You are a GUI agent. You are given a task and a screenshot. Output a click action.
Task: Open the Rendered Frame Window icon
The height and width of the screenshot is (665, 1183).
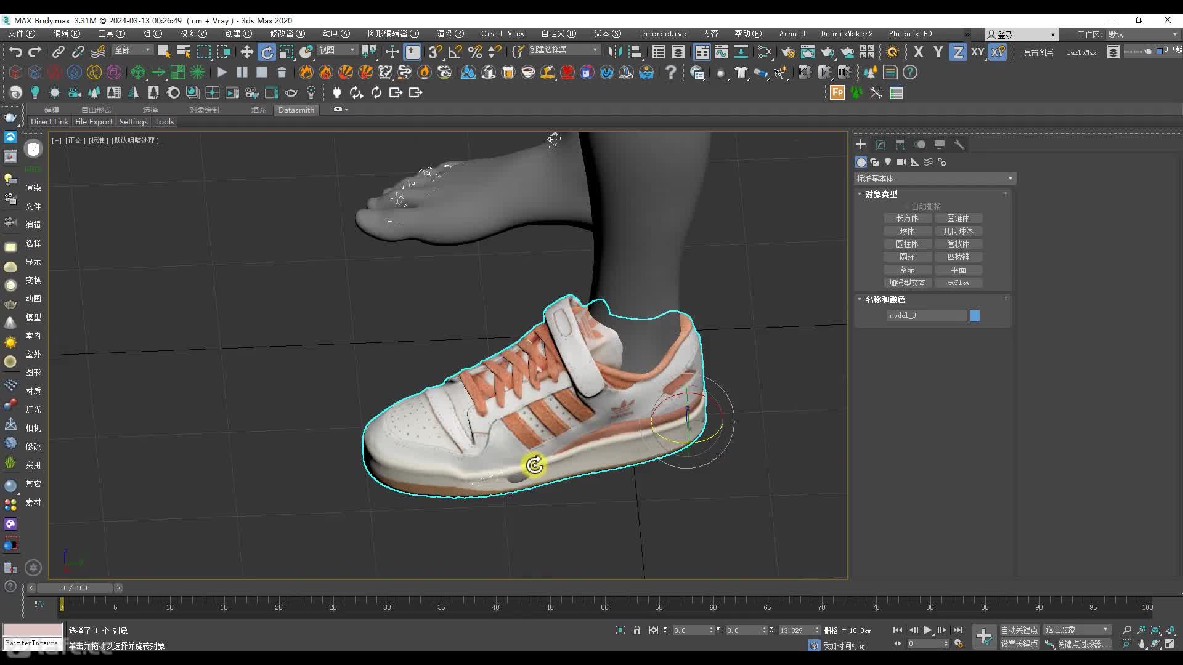[x=807, y=52]
